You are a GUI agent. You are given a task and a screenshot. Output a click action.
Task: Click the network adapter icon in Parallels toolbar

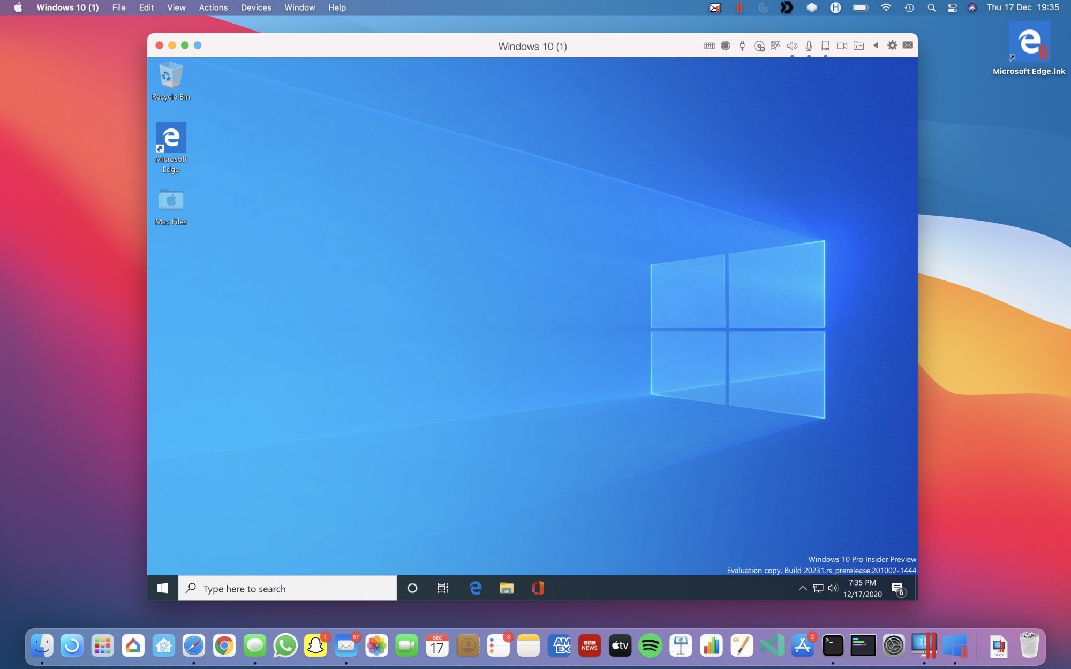pos(775,45)
